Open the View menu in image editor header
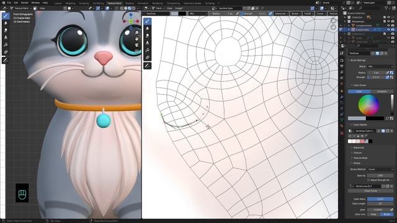397x223 pixels. 169,8
